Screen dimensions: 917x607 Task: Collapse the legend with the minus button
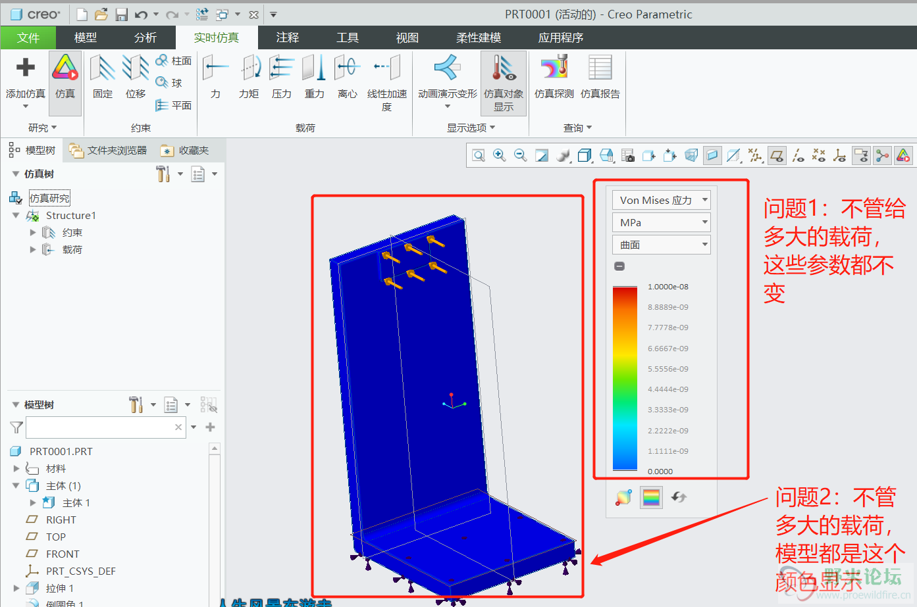[x=619, y=266]
